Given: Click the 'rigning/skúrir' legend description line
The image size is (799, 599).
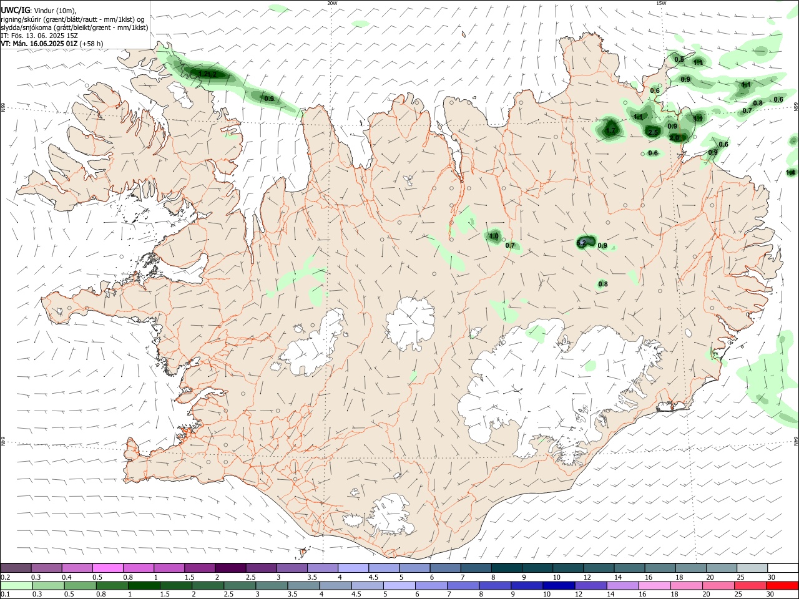Looking at the screenshot, I should (x=72, y=19).
